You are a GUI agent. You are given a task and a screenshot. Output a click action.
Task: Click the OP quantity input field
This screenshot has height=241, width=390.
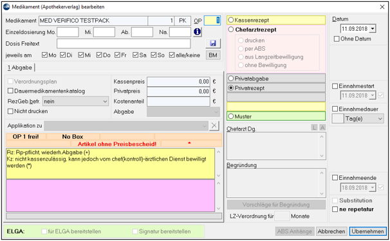tap(212, 21)
